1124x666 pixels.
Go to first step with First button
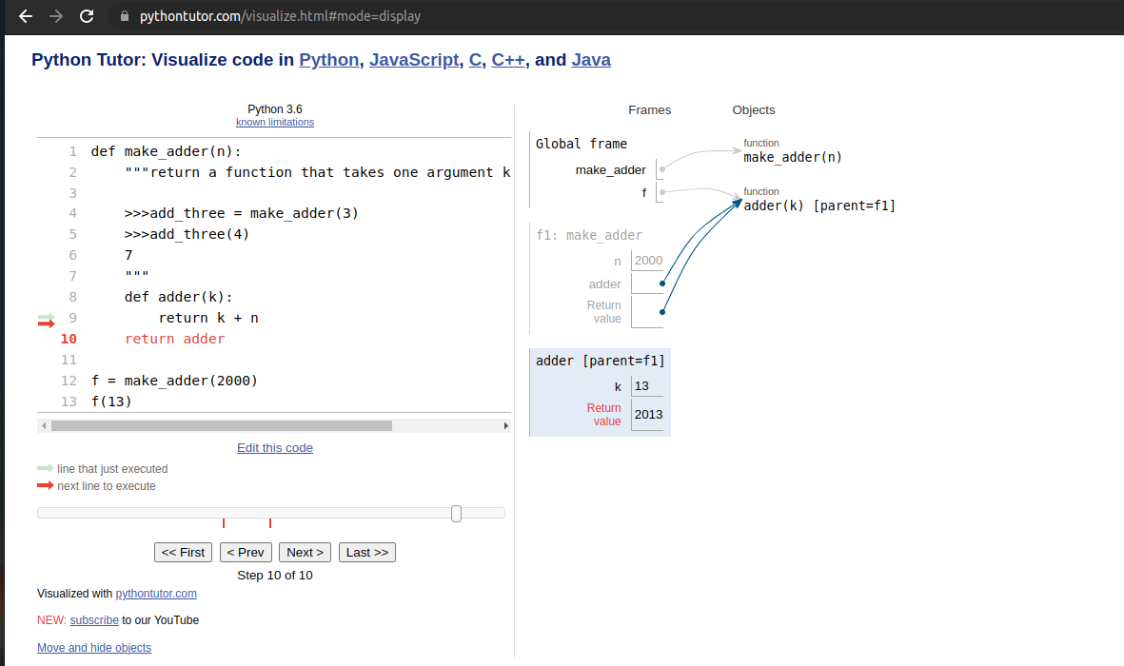pos(184,552)
